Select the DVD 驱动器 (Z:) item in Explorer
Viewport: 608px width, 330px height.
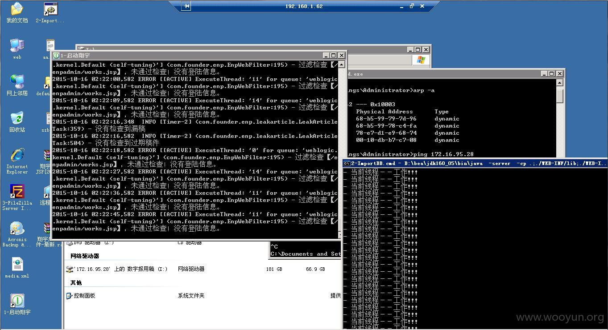[x=90, y=243]
